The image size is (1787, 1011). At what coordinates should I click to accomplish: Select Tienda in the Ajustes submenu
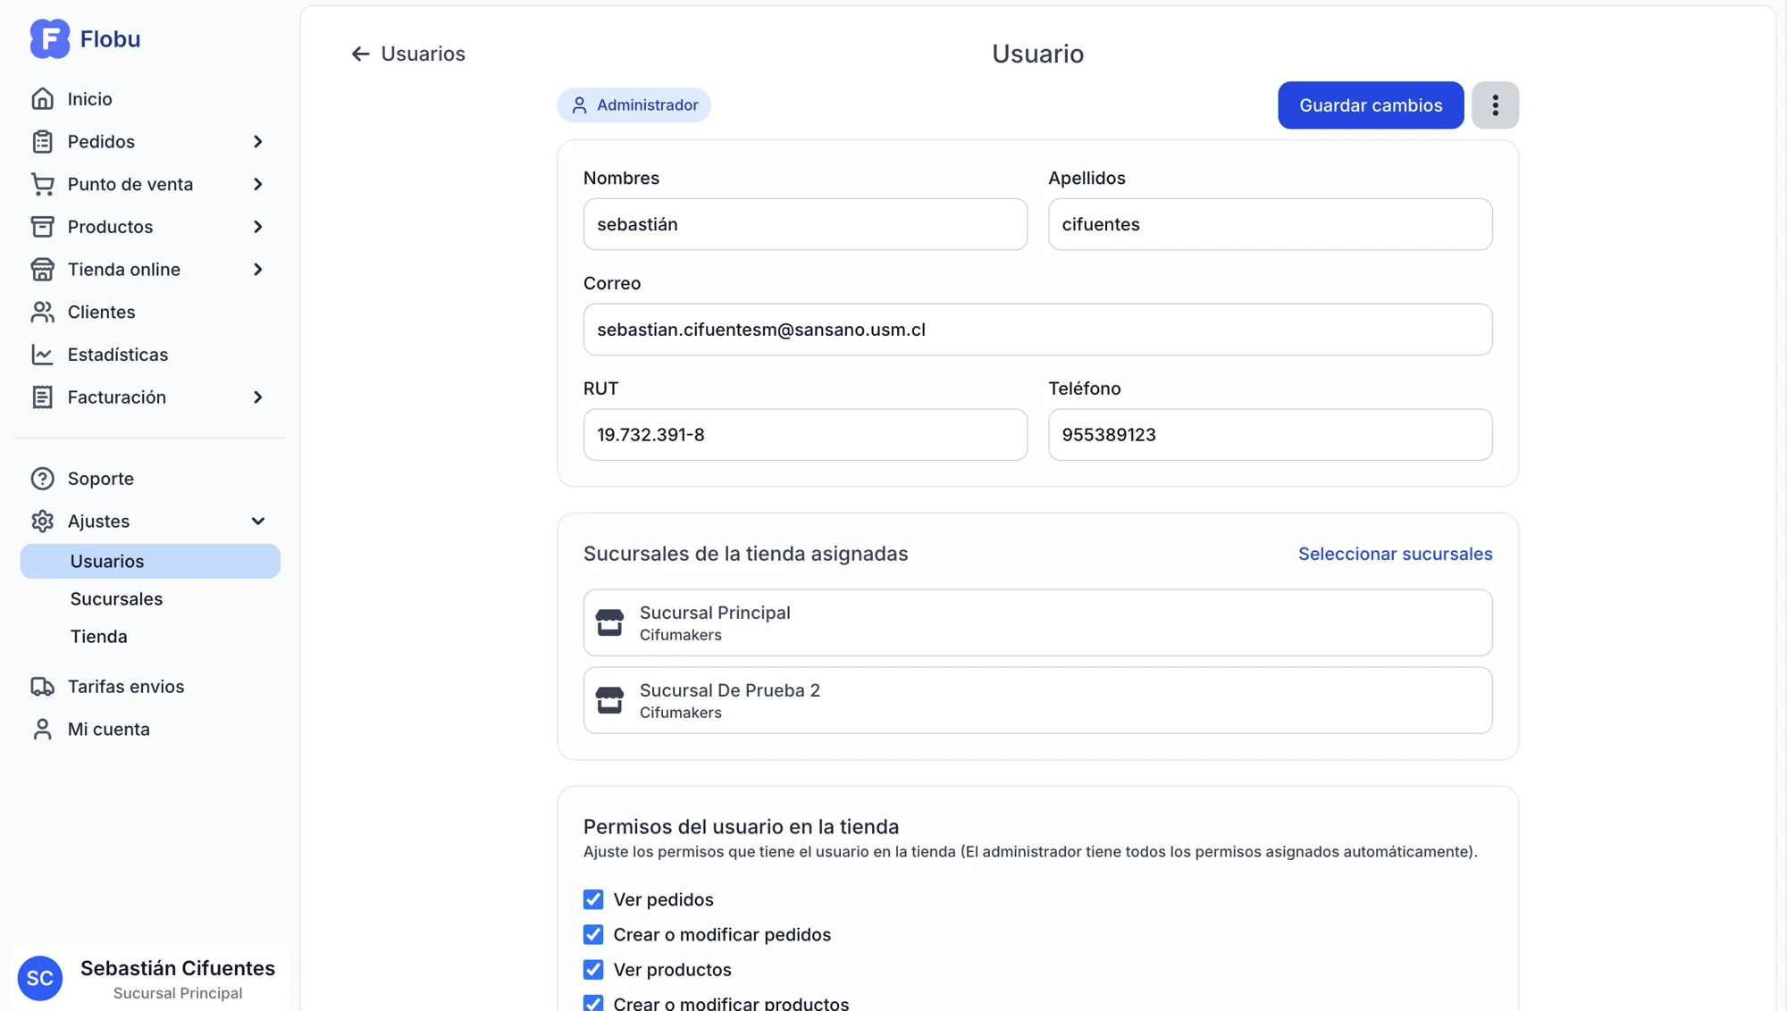(x=98, y=637)
